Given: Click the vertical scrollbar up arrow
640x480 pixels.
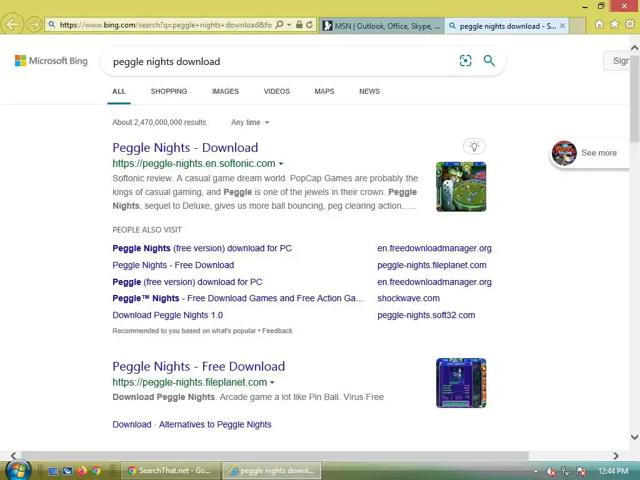Looking at the screenshot, I should (x=635, y=47).
